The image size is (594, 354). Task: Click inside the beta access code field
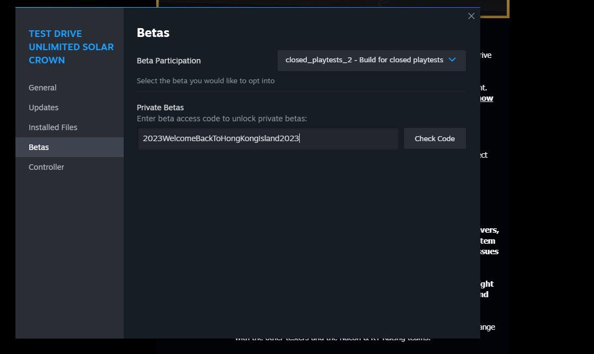(x=268, y=138)
